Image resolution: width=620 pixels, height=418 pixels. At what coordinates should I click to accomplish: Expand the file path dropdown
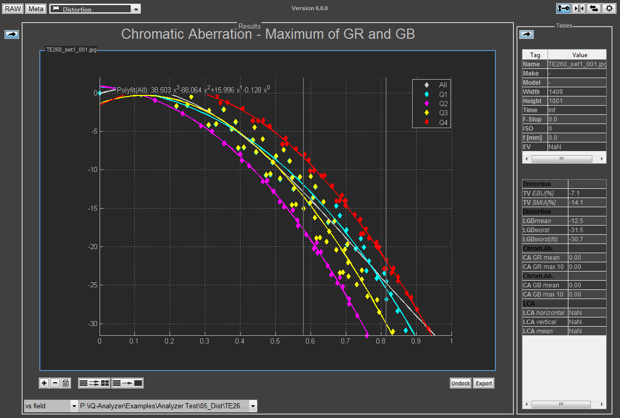pyautogui.click(x=253, y=406)
